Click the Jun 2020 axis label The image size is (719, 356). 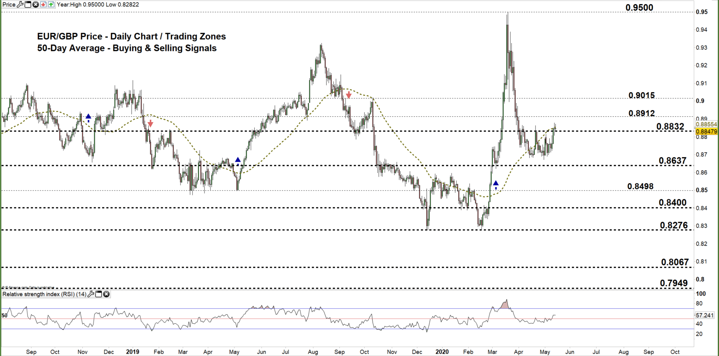pos(570,352)
